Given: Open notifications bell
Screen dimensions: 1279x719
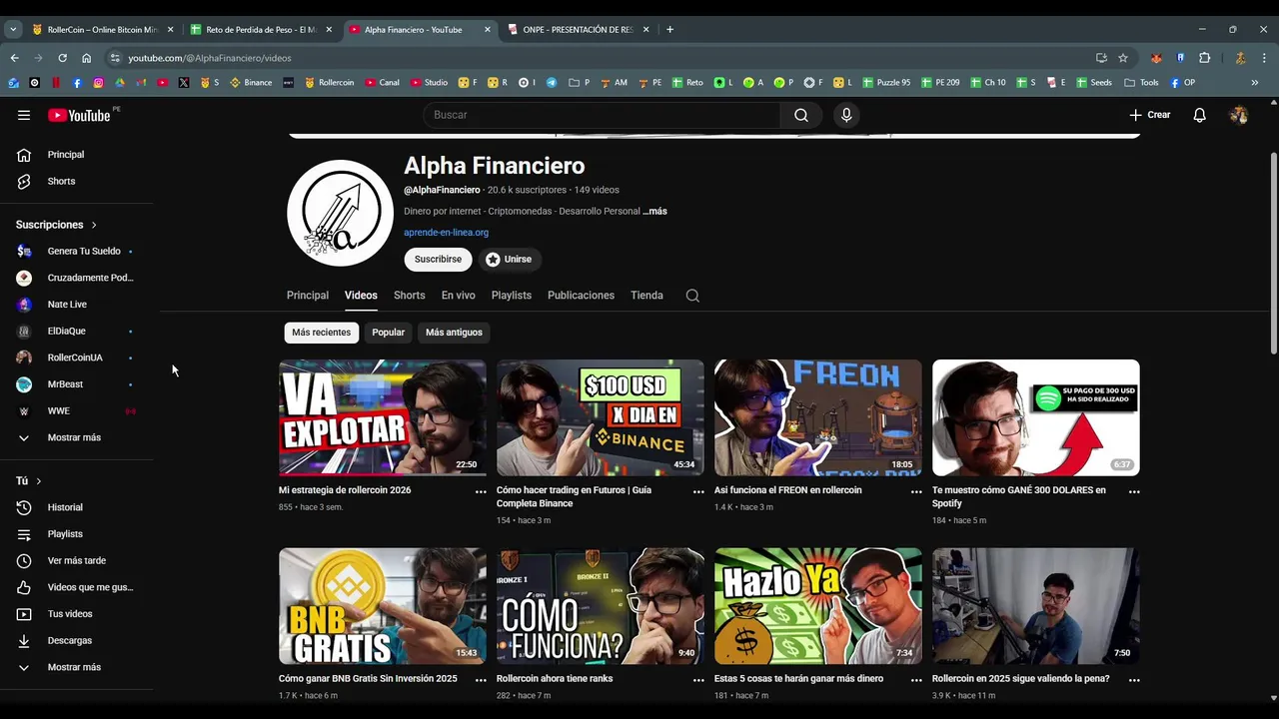Looking at the screenshot, I should point(1199,115).
